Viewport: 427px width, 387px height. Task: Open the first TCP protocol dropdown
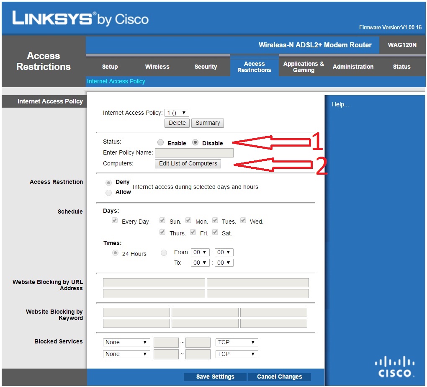(237, 342)
